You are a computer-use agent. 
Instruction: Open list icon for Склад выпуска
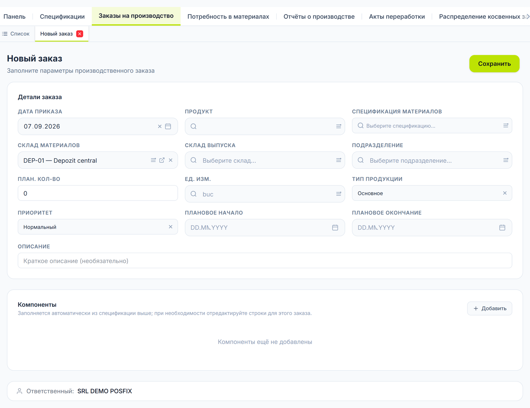click(x=338, y=160)
